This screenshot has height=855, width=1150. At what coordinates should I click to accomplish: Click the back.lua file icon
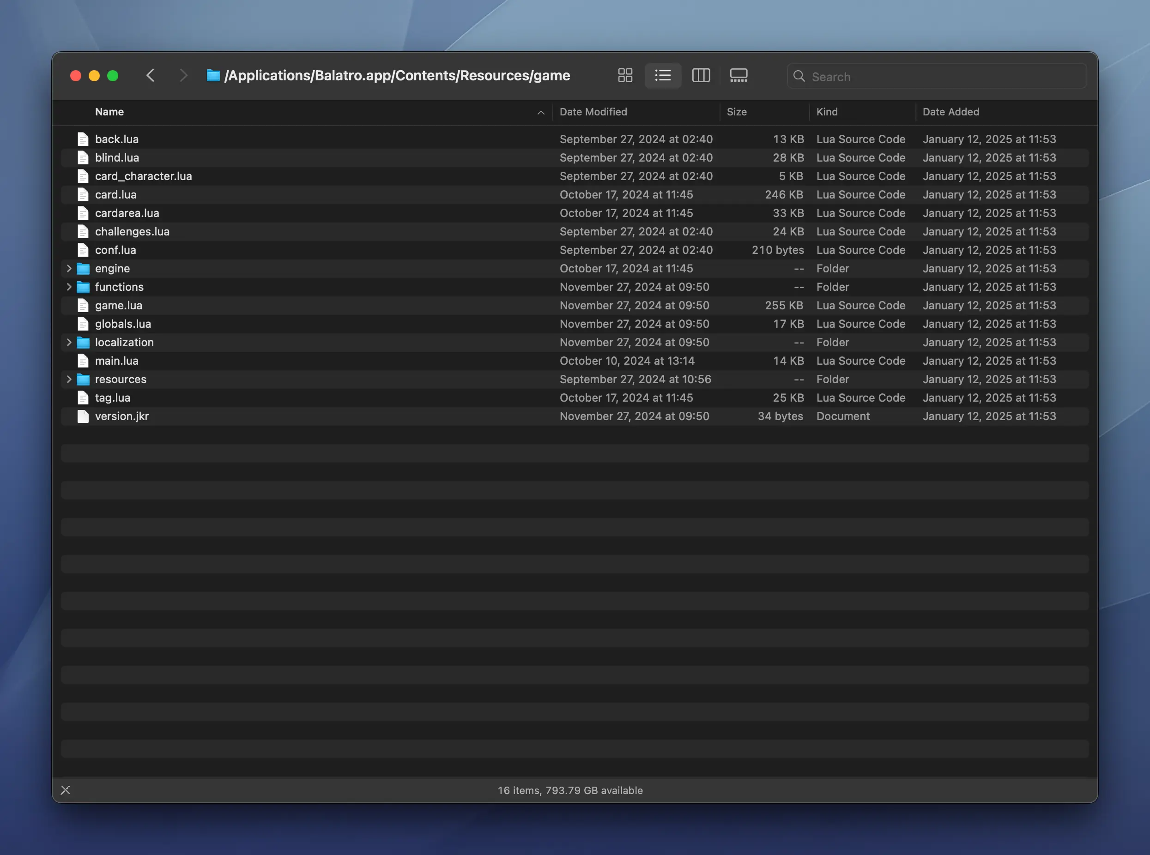click(x=83, y=138)
